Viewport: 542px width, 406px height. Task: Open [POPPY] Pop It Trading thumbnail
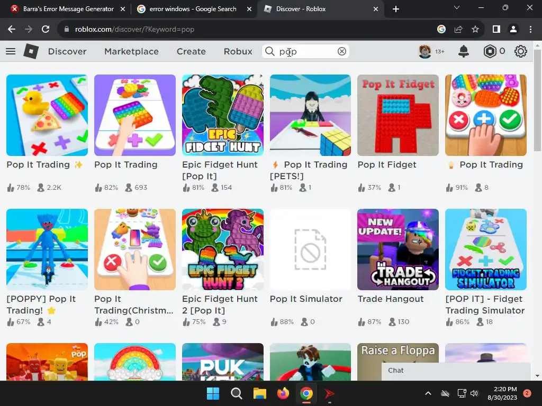[x=47, y=250]
